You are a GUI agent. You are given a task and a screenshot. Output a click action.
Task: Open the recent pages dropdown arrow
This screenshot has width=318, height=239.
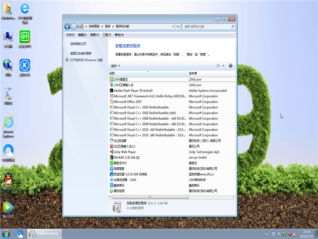(78, 26)
